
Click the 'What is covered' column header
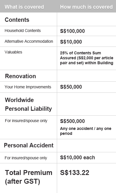(x=24, y=7)
